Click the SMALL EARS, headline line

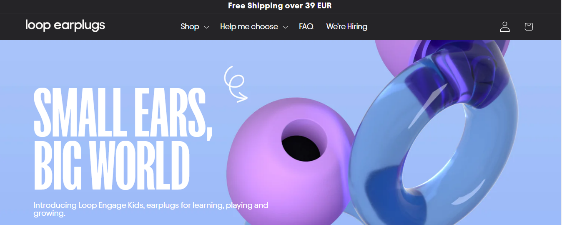tap(123, 112)
